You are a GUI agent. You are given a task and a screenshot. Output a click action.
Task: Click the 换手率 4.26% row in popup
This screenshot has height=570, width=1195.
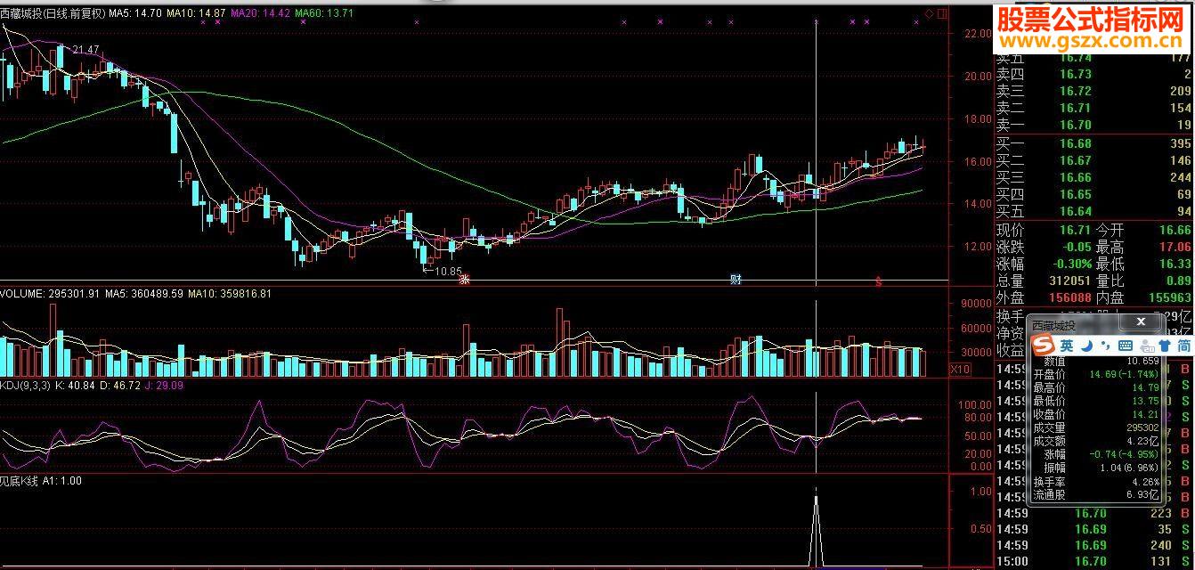1096,482
